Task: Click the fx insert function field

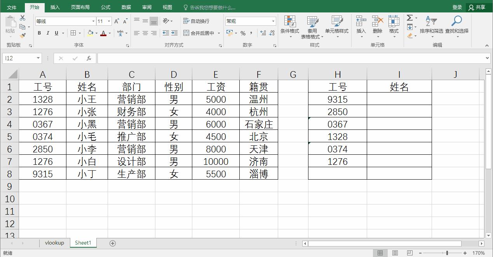Action: pyautogui.click(x=89, y=58)
